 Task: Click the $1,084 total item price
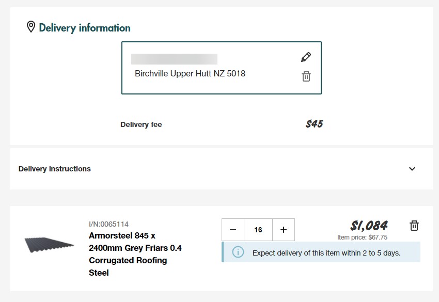(x=369, y=226)
